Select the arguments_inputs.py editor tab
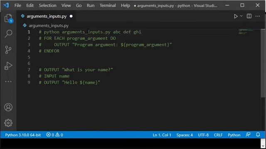The height and width of the screenshot is (149, 266). [46, 16]
